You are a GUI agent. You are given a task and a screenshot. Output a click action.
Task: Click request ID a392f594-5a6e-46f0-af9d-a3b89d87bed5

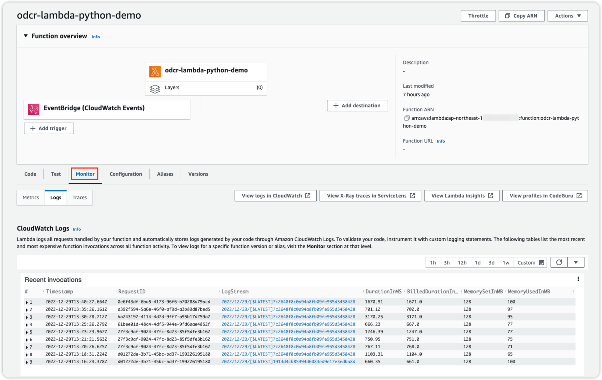click(x=164, y=309)
